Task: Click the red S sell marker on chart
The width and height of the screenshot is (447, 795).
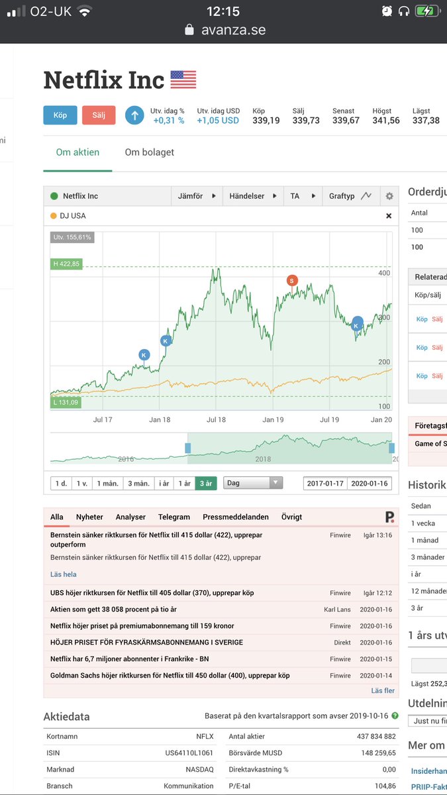Action: tap(292, 280)
